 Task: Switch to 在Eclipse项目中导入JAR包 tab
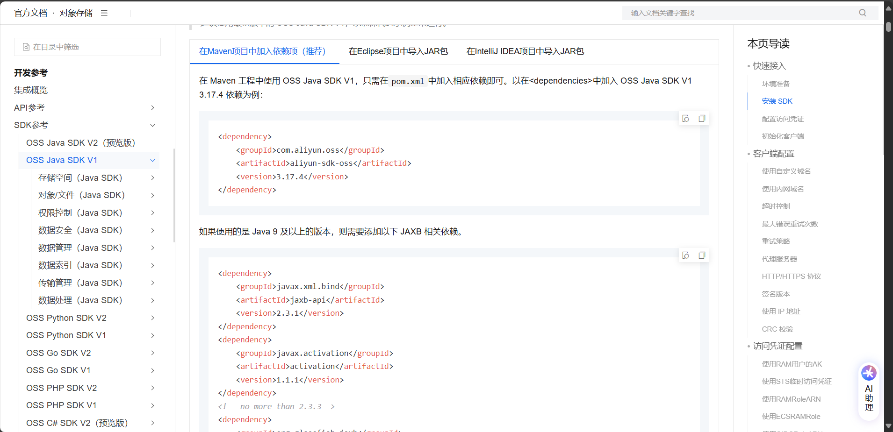pos(398,51)
